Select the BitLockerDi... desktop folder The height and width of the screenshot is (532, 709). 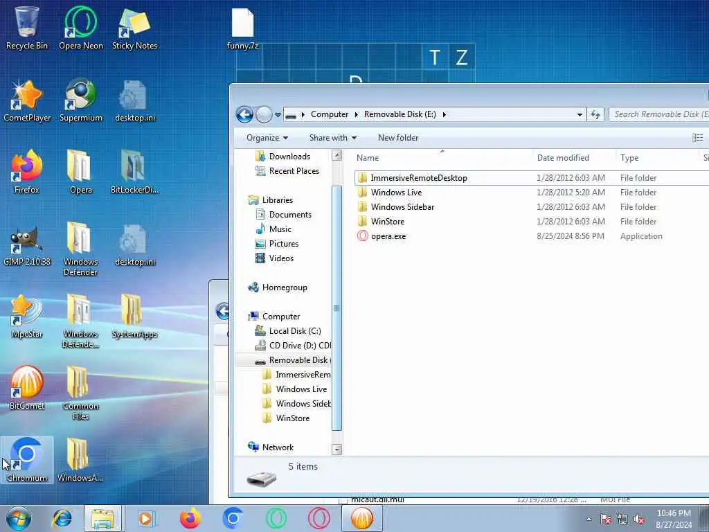point(135,172)
